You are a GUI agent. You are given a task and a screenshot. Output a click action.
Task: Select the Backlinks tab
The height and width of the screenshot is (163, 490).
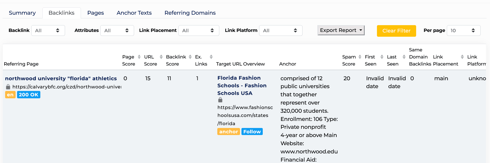coord(61,13)
